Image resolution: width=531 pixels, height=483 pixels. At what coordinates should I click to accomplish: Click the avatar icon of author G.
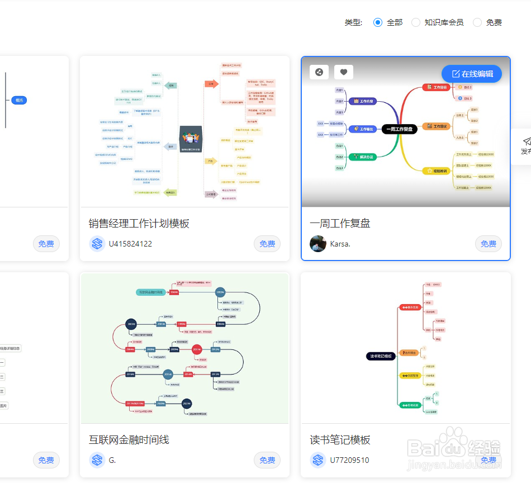97,460
